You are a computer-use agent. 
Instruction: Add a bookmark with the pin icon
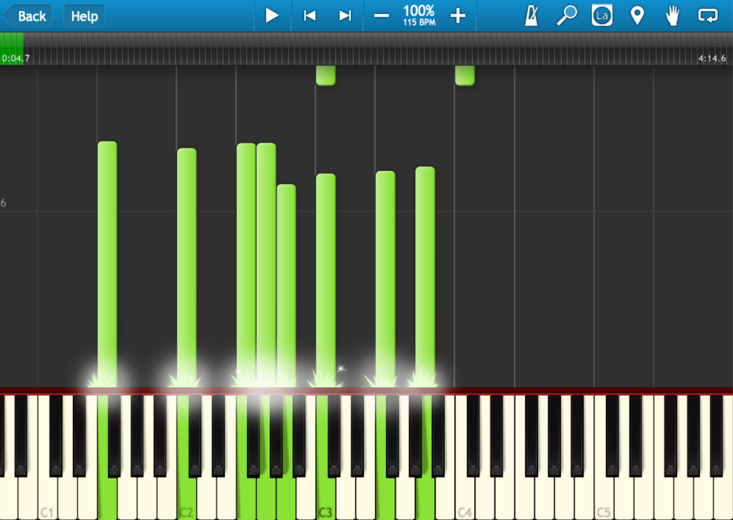[637, 15]
